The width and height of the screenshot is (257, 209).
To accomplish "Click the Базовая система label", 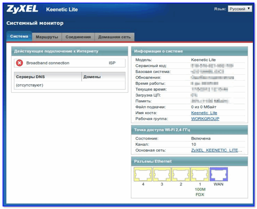I will pyautogui.click(x=153, y=72).
